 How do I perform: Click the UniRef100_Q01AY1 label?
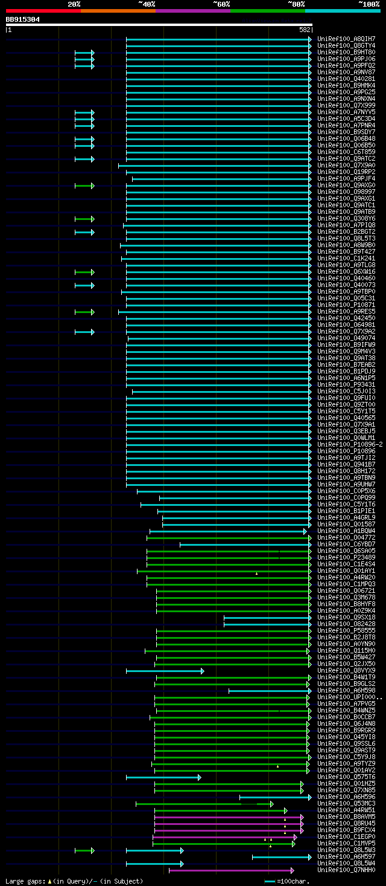346,571
